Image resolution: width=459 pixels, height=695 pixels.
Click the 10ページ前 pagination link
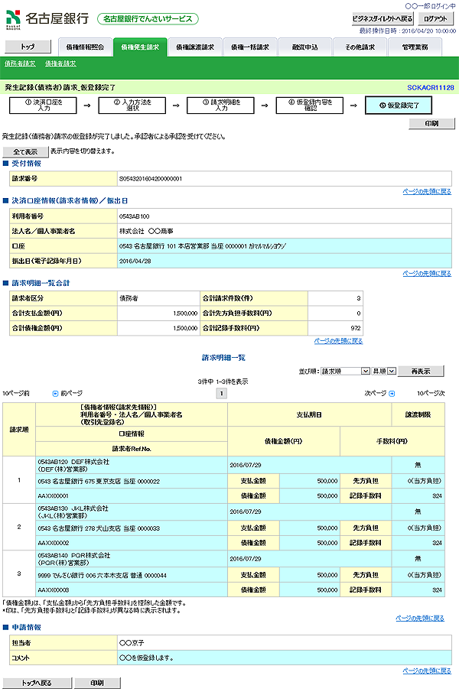16,393
